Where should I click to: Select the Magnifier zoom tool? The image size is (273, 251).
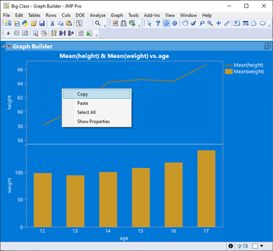pyautogui.click(x=210, y=23)
